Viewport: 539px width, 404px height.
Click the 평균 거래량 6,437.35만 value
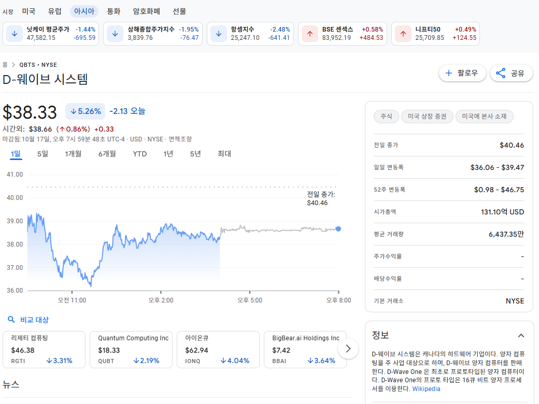pyautogui.click(x=506, y=234)
